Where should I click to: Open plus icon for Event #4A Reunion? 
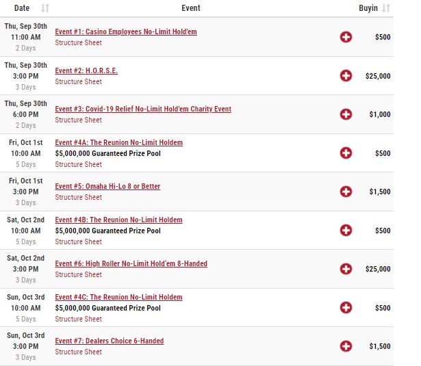[x=346, y=153]
